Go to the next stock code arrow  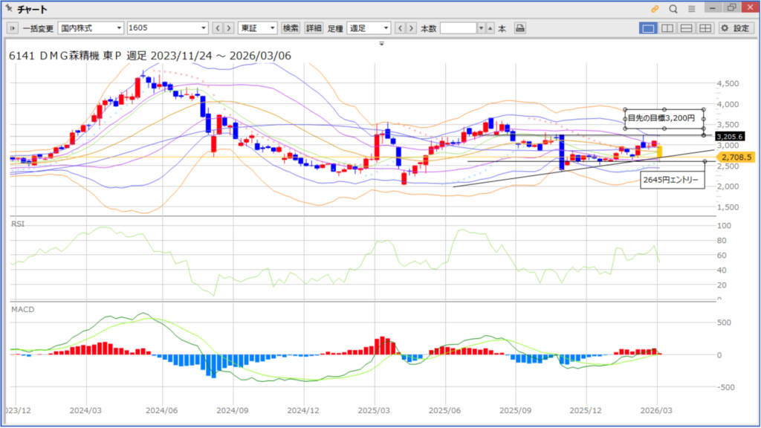pos(229,28)
